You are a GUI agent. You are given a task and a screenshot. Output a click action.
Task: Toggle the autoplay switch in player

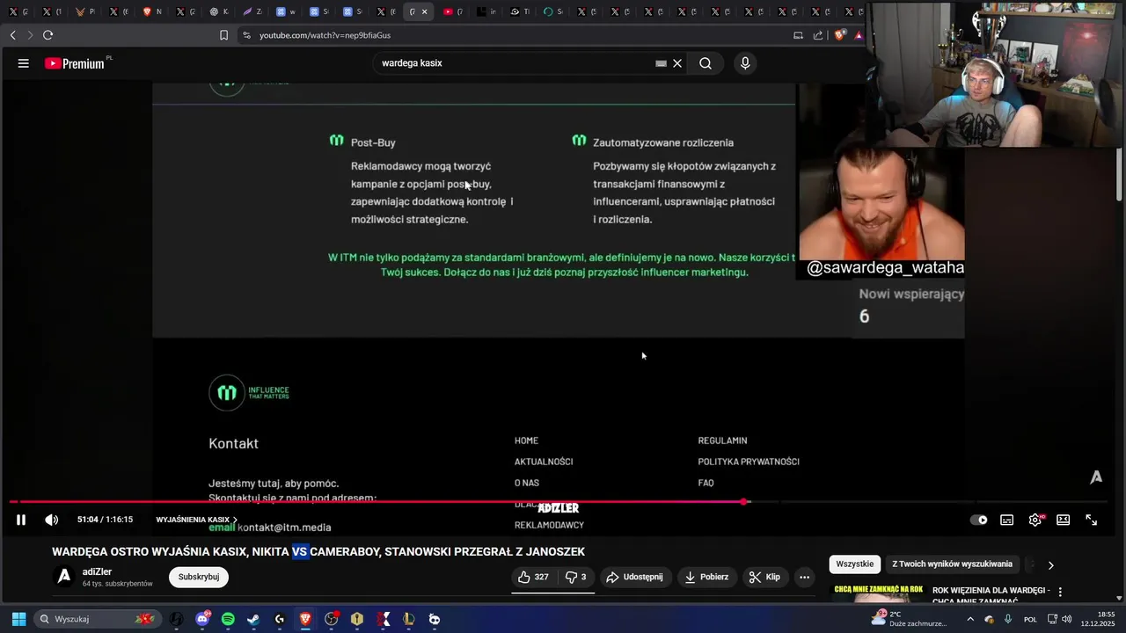(x=978, y=520)
